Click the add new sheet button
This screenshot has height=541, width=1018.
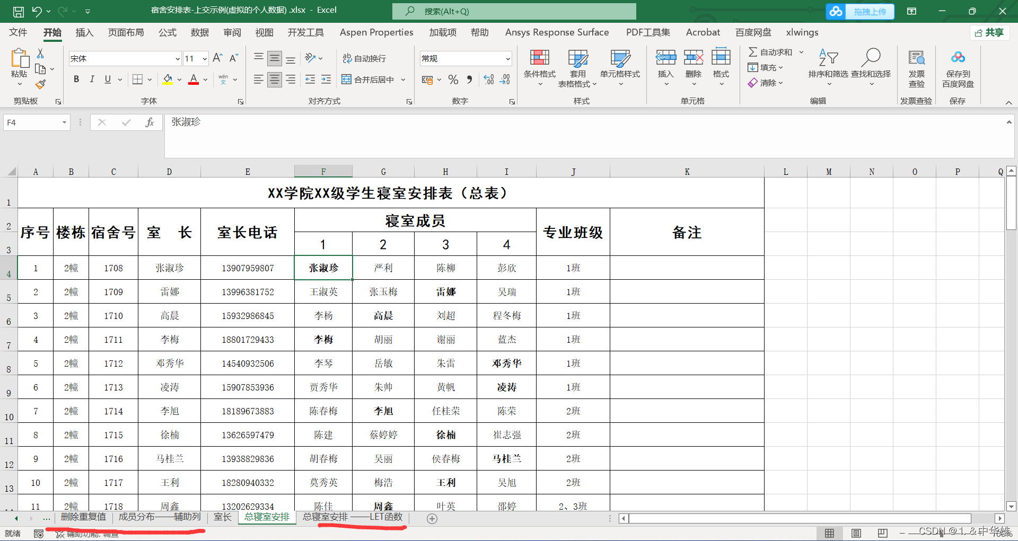(432, 519)
